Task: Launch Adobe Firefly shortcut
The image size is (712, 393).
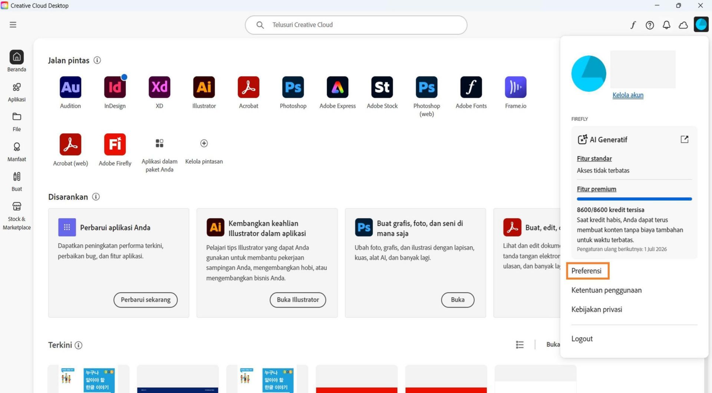Action: [x=115, y=144]
